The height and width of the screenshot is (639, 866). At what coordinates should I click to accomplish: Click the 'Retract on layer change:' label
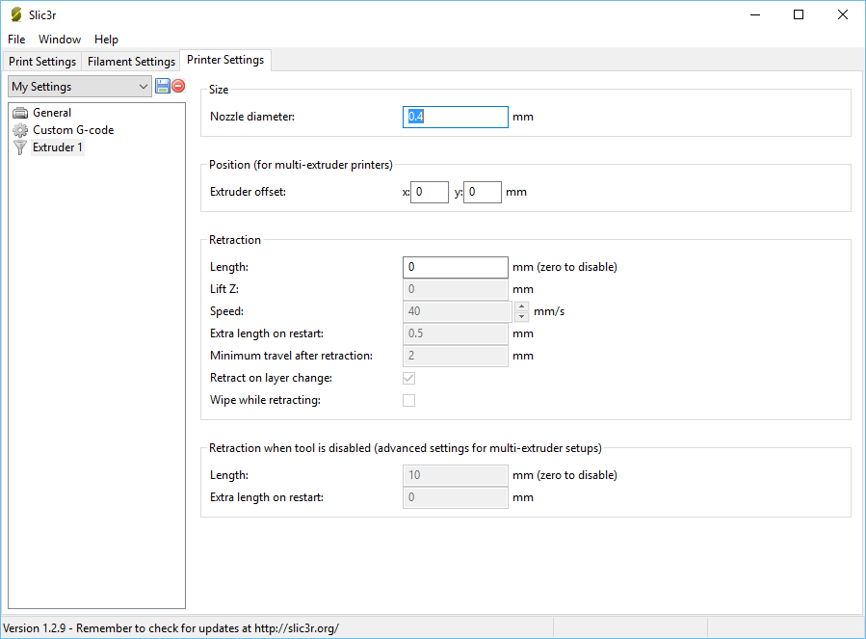pos(272,378)
